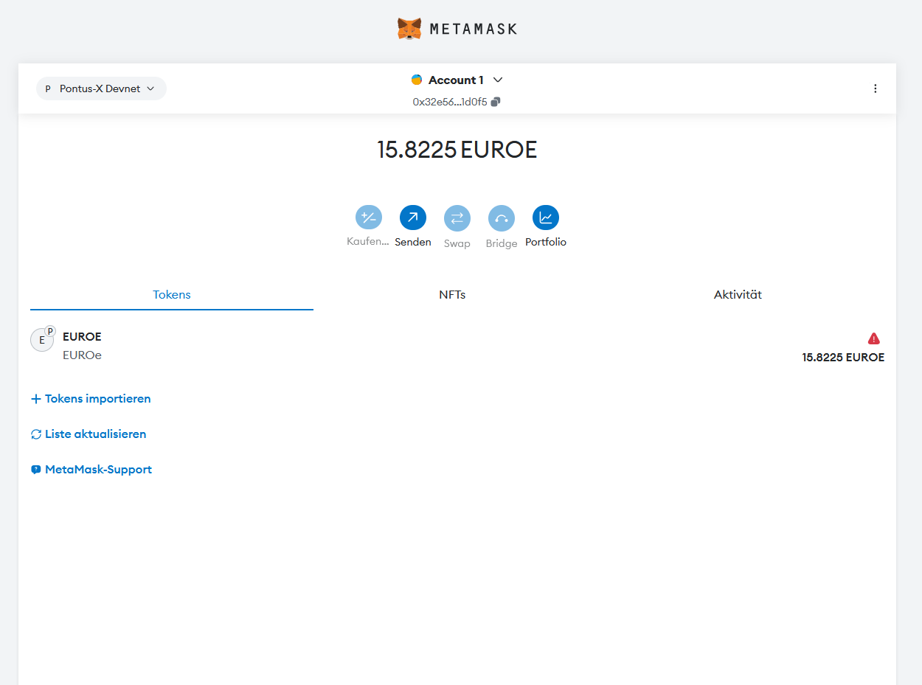This screenshot has height=685, width=922.
Task: Select the Senden (send) icon
Action: (413, 217)
